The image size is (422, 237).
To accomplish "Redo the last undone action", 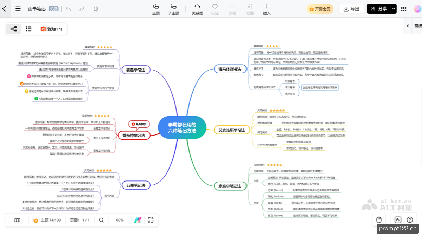I will tap(82, 9).
